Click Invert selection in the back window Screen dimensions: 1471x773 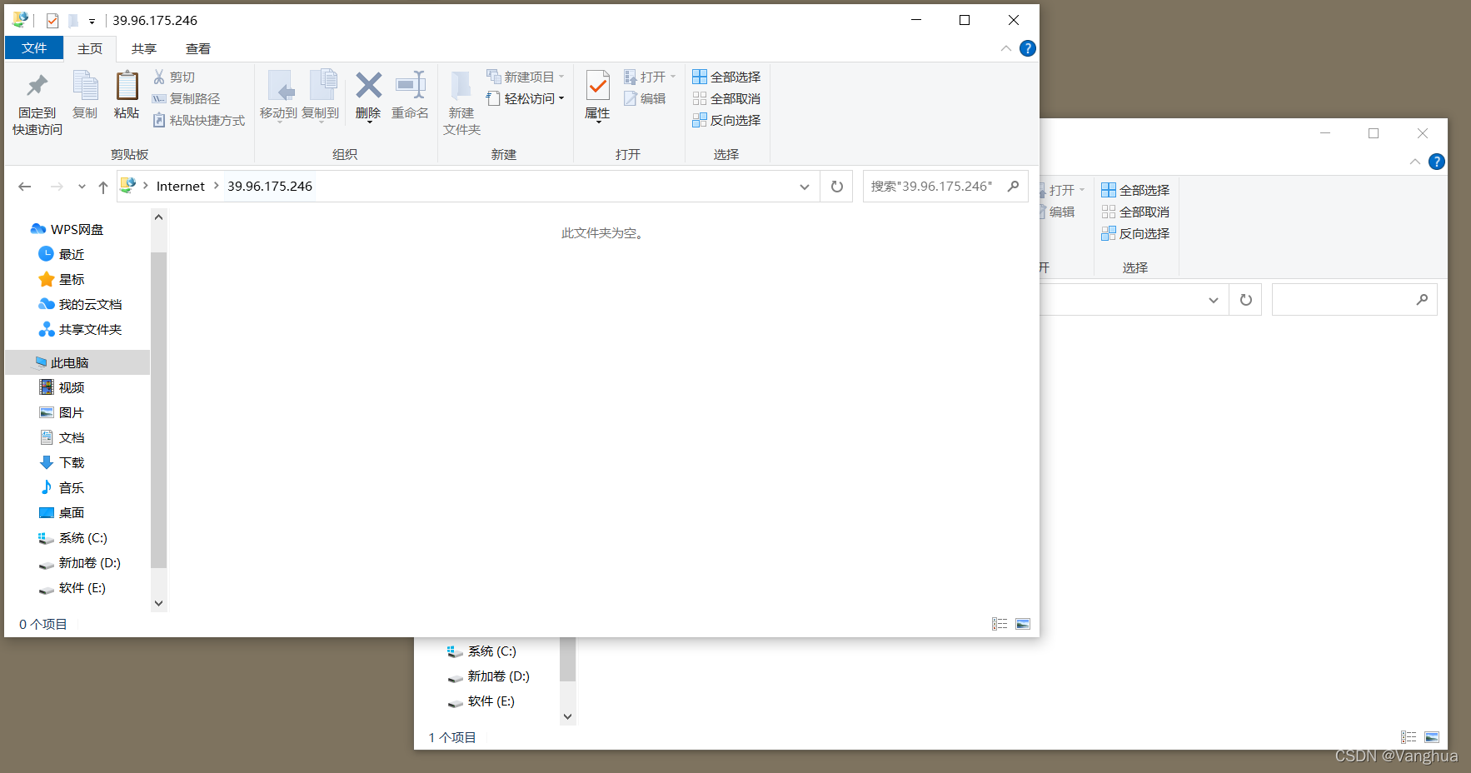point(1135,233)
